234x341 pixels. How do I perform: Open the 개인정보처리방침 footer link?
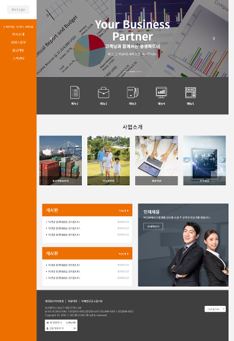click(54, 301)
